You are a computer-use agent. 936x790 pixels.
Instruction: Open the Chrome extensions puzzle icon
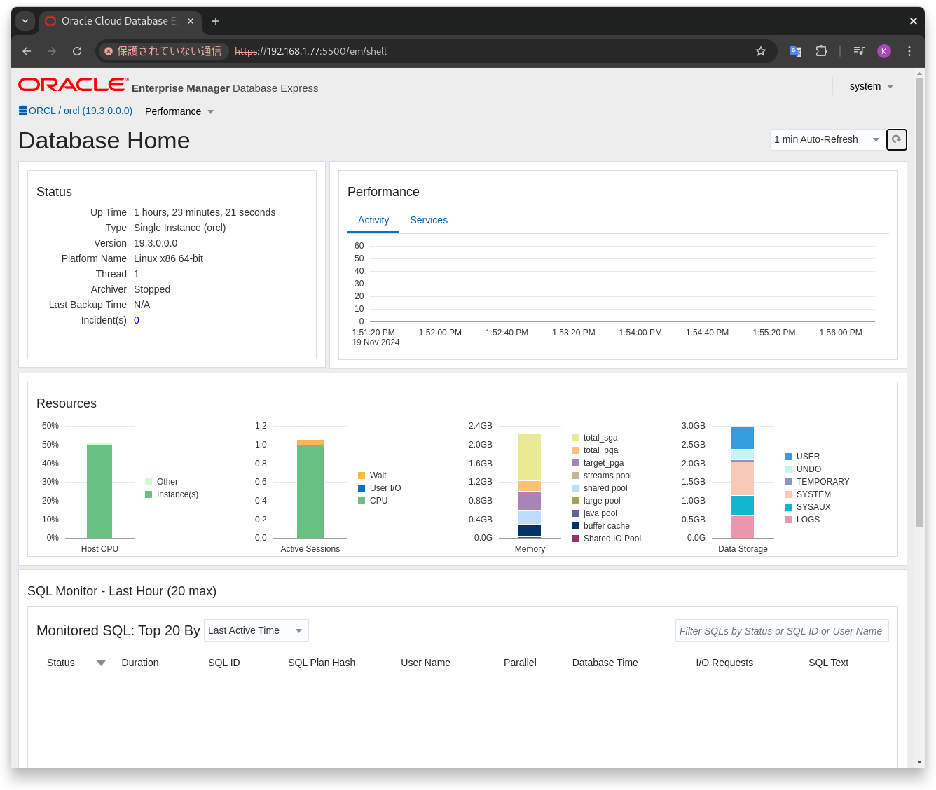click(x=821, y=51)
